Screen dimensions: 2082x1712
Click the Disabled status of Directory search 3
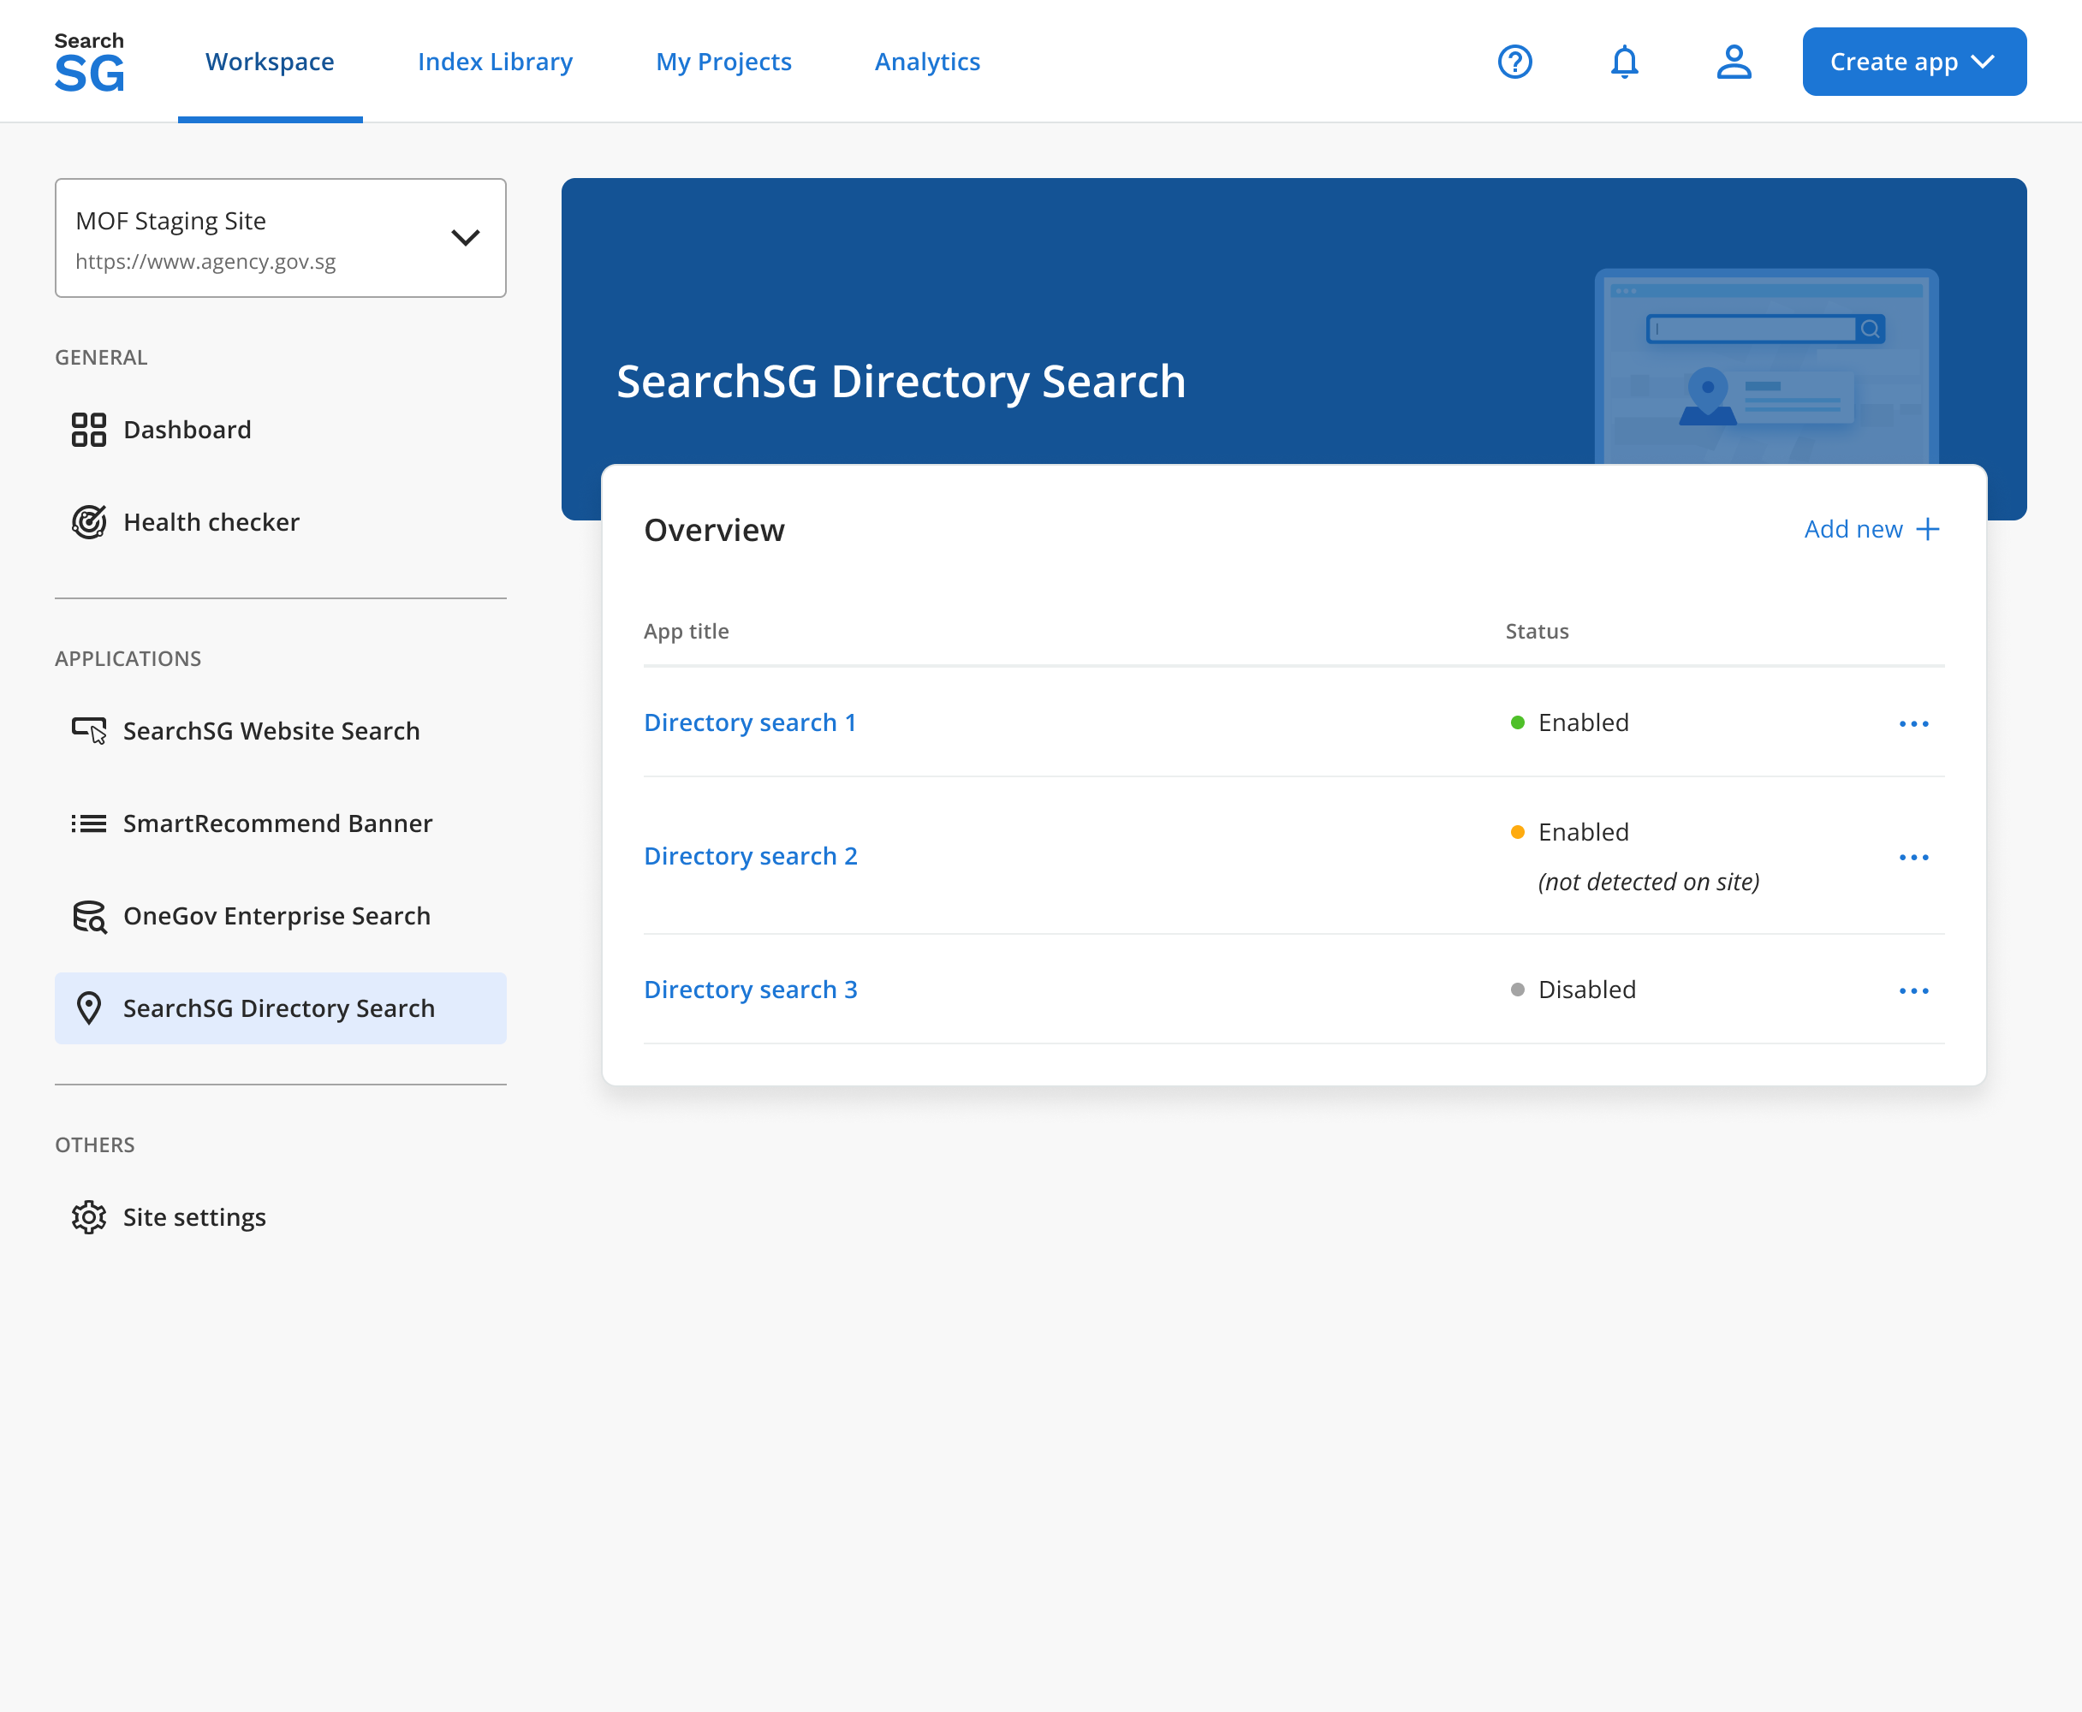1587,990
